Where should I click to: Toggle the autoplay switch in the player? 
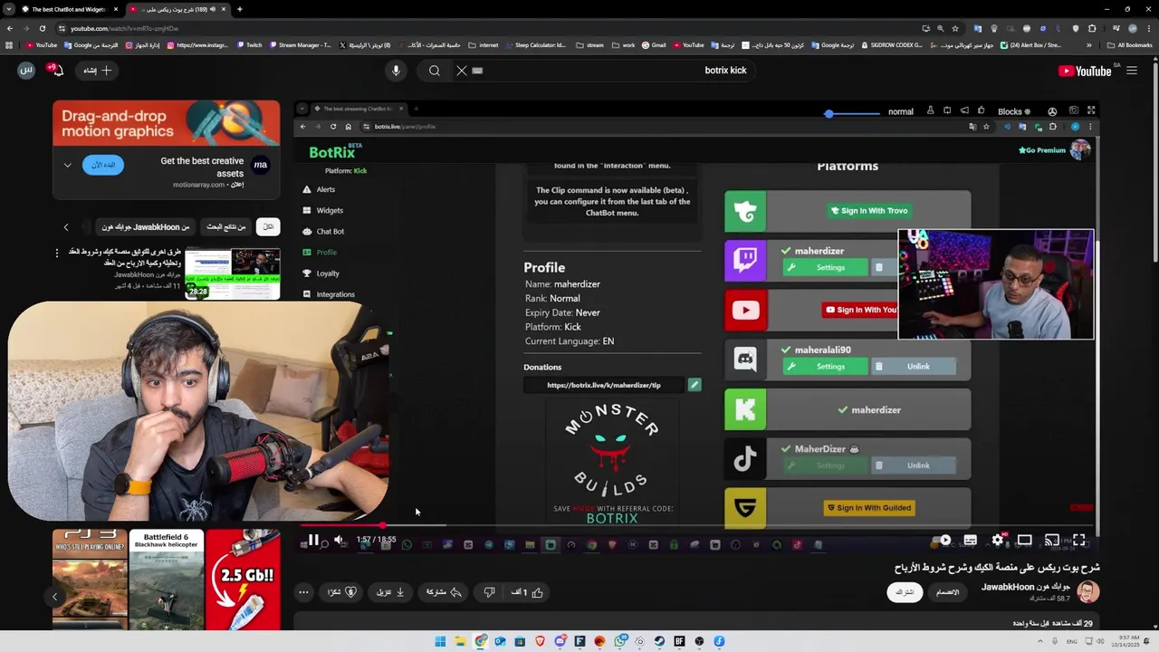943,541
